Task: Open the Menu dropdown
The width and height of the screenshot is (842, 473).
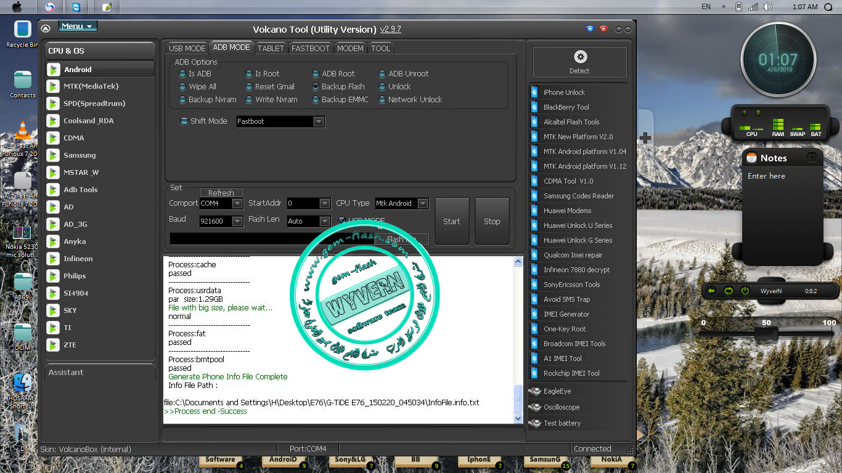Action: coord(78,26)
